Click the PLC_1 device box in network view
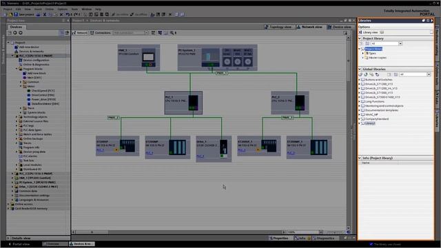The image size is (441, 248). [x=183, y=103]
